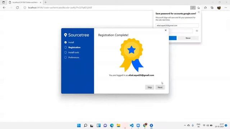Go back with the browser back arrow
The width and height of the screenshot is (230, 129).
[x=4, y=8]
